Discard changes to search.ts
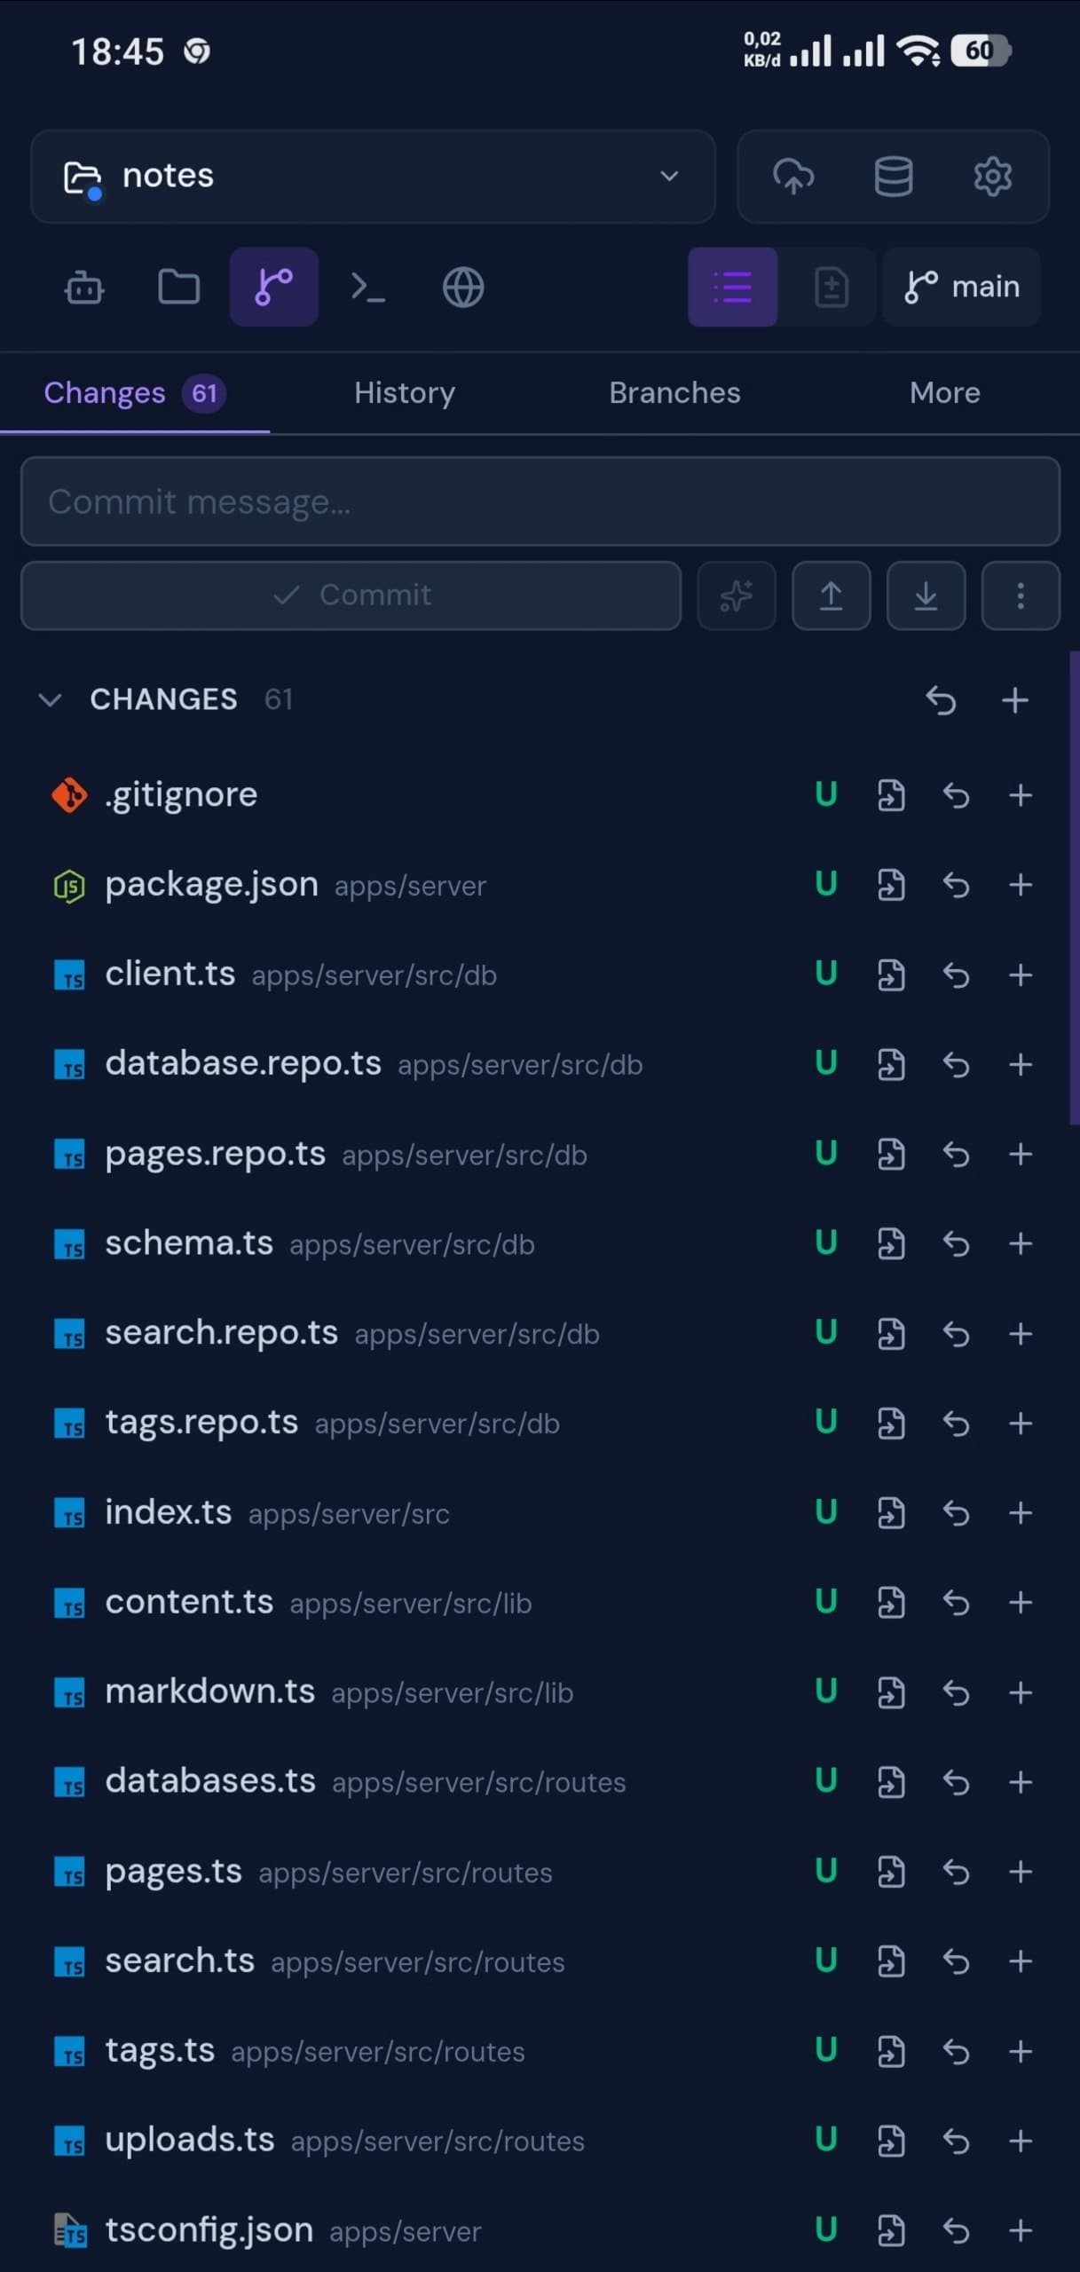This screenshot has width=1080, height=2272. (x=956, y=1961)
